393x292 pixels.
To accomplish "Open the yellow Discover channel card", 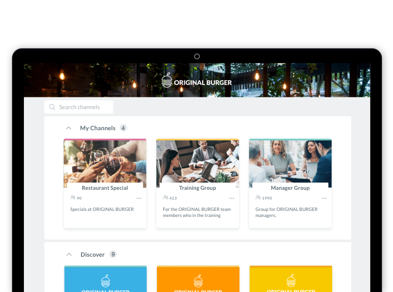I will point(291,279).
